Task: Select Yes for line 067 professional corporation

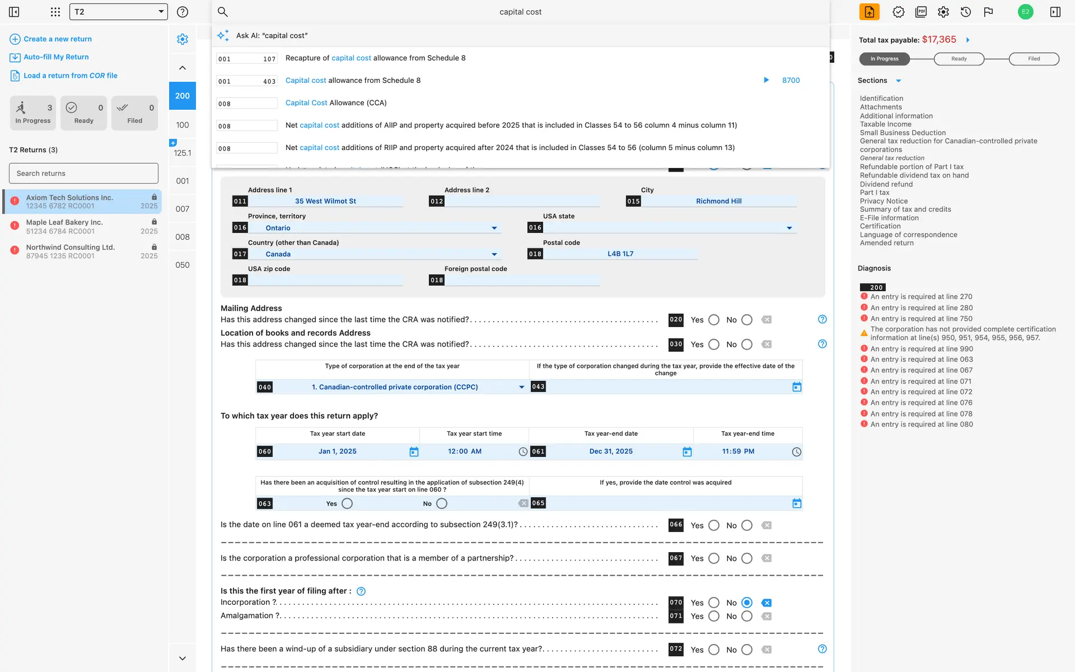Action: 714,558
